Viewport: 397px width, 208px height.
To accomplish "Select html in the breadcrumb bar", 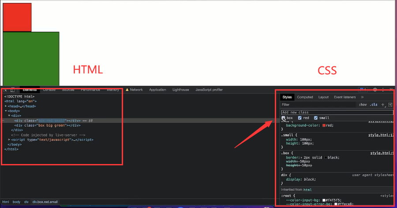I will click(x=6, y=202).
